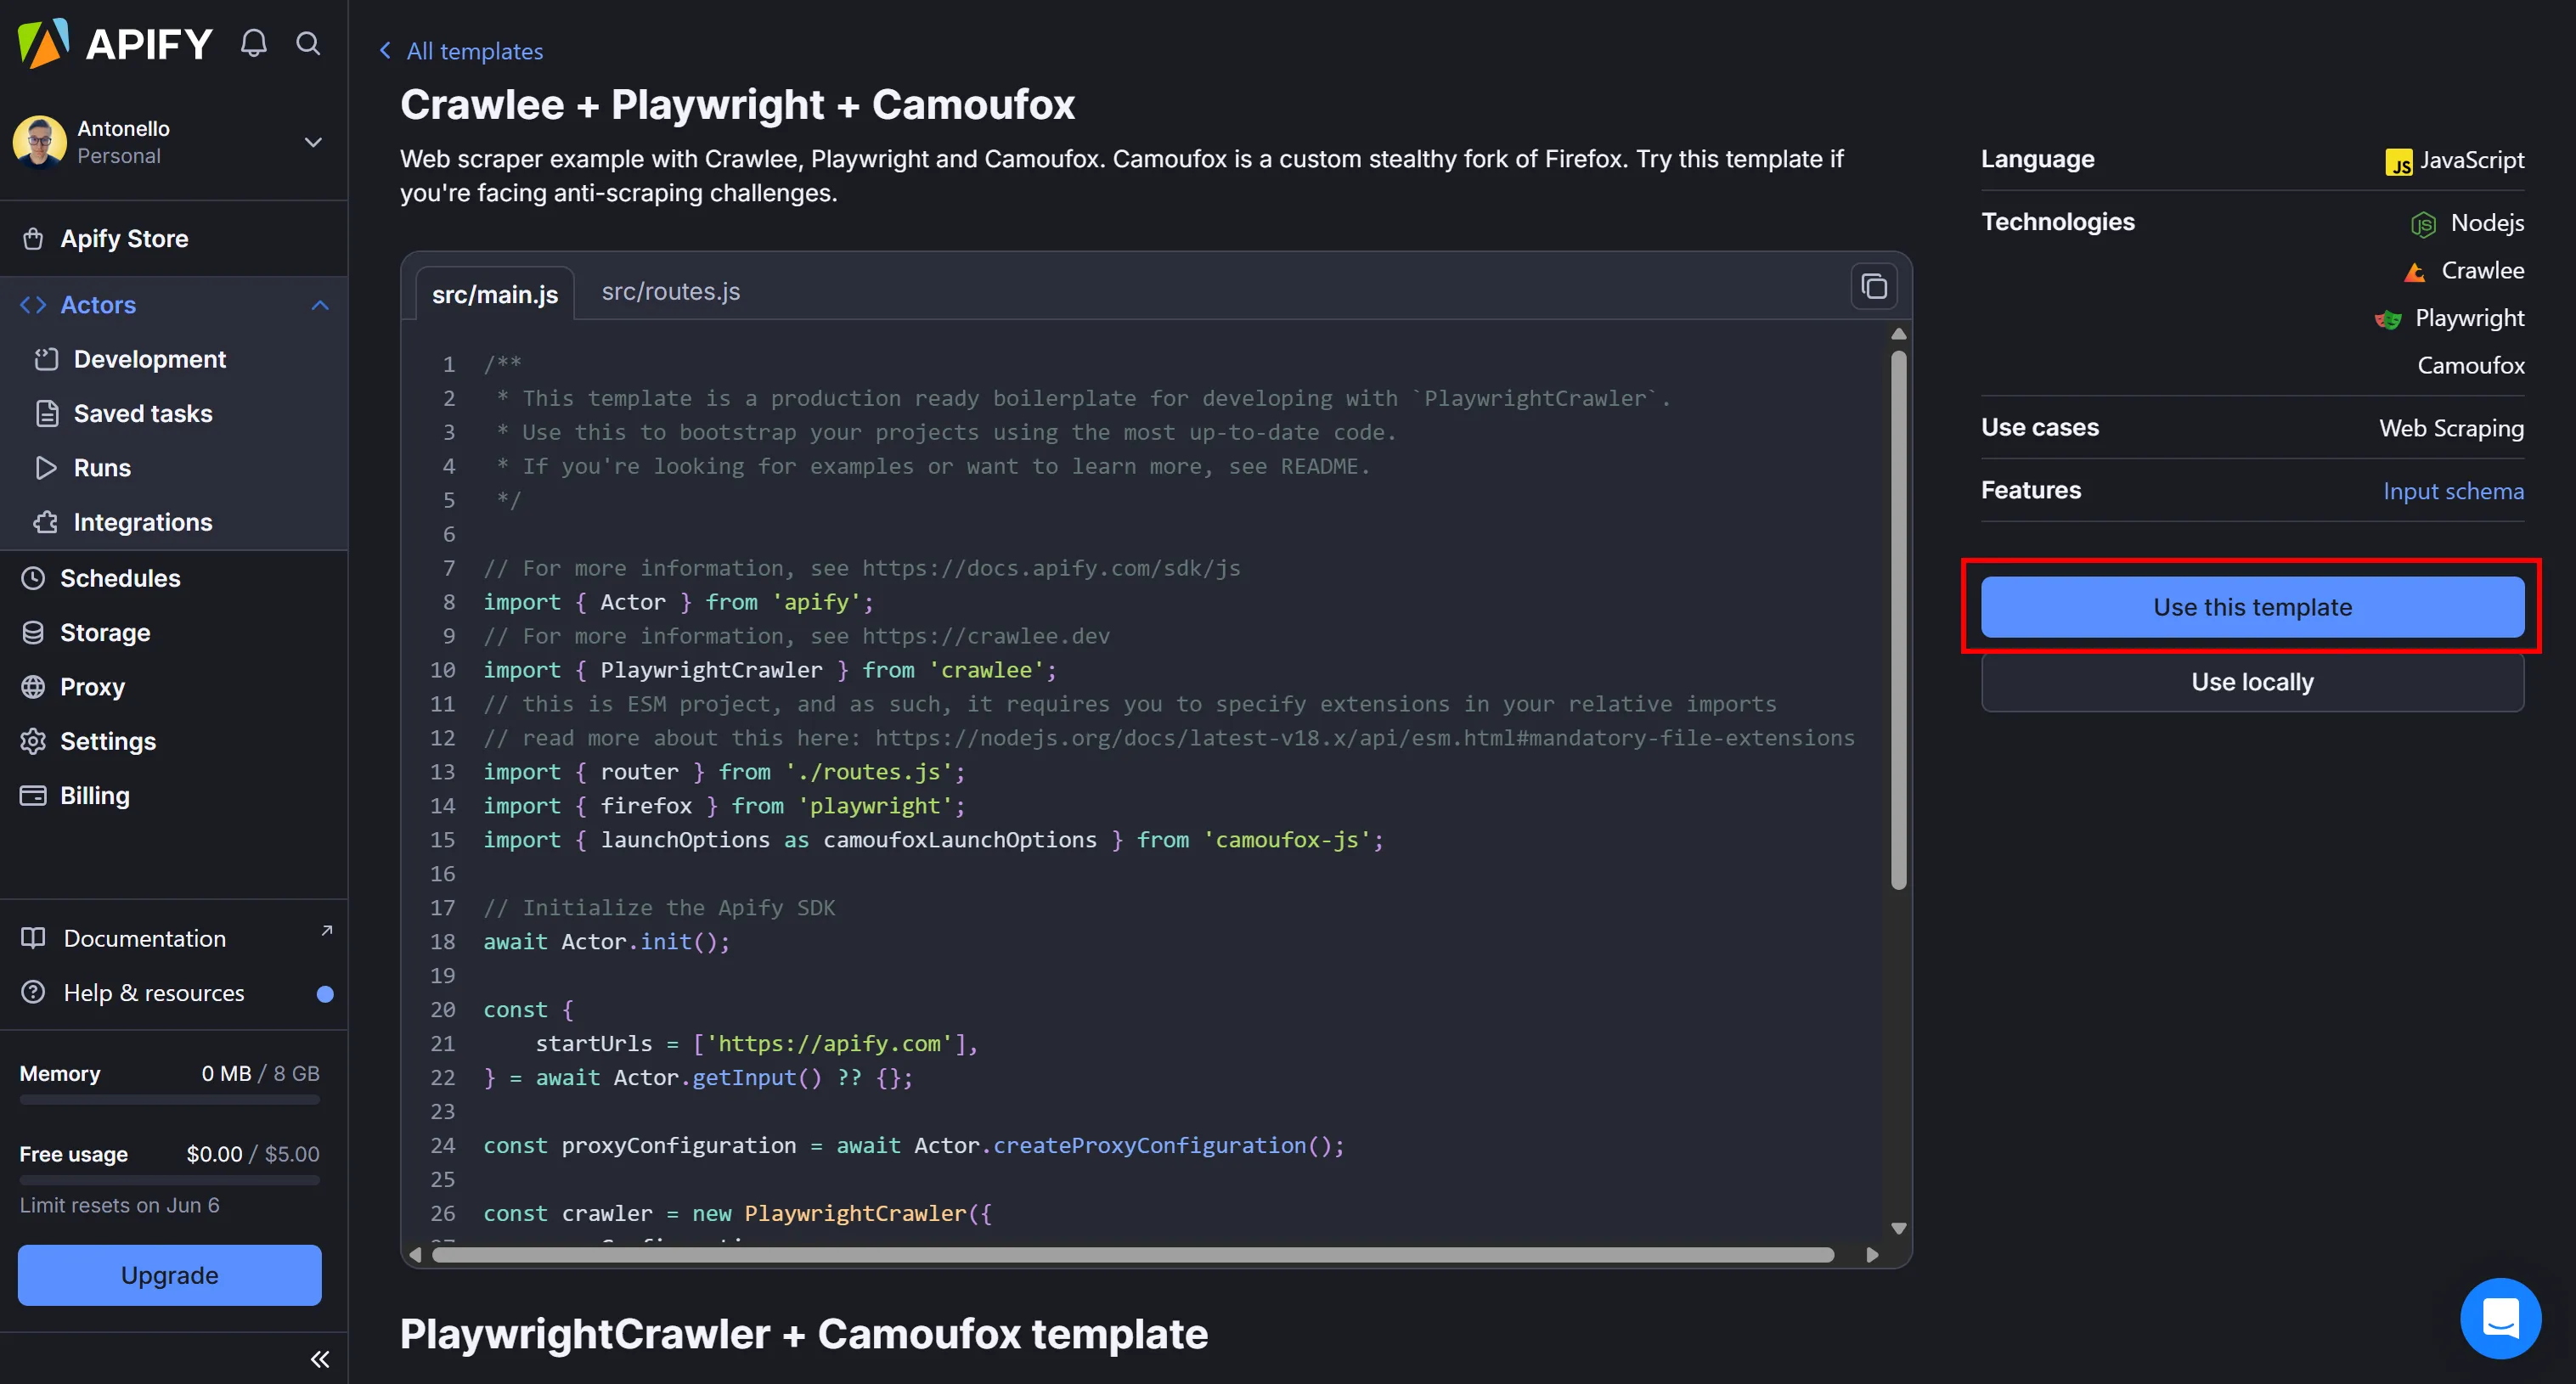Click code line 18 await Actor.init()
The width and height of the screenshot is (2576, 1384).
[x=607, y=942]
